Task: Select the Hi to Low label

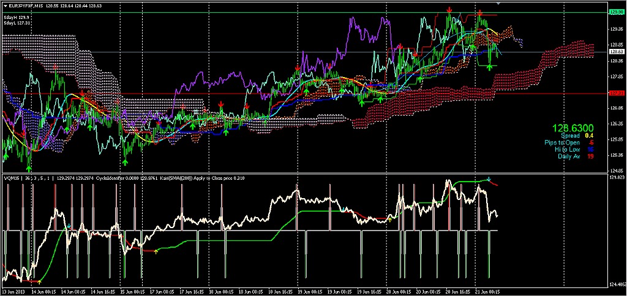Action: point(567,149)
